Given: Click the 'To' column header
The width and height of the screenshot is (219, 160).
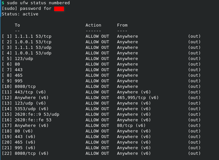Looking at the screenshot, I should [x=17, y=25].
